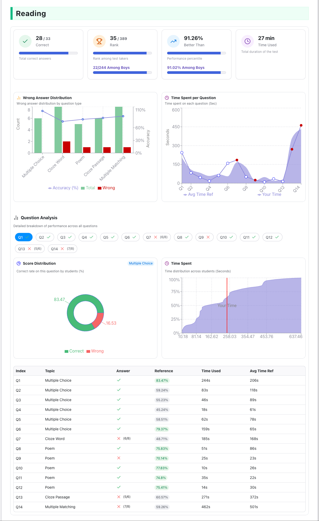Select the Q14 question tab
The width and height of the screenshot is (319, 521).
click(x=62, y=249)
